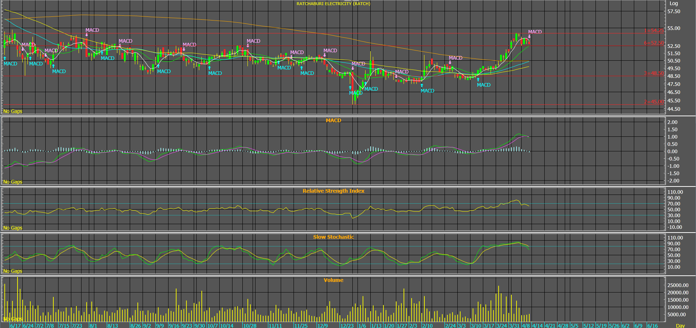Click the -2.00 MACD axis value
Viewport: 696px width, 328px height.
pos(673,181)
